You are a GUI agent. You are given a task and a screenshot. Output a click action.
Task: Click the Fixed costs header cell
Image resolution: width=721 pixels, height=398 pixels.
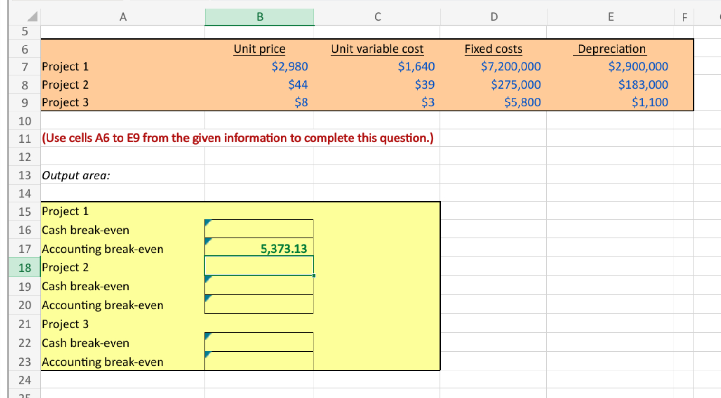[x=493, y=49]
